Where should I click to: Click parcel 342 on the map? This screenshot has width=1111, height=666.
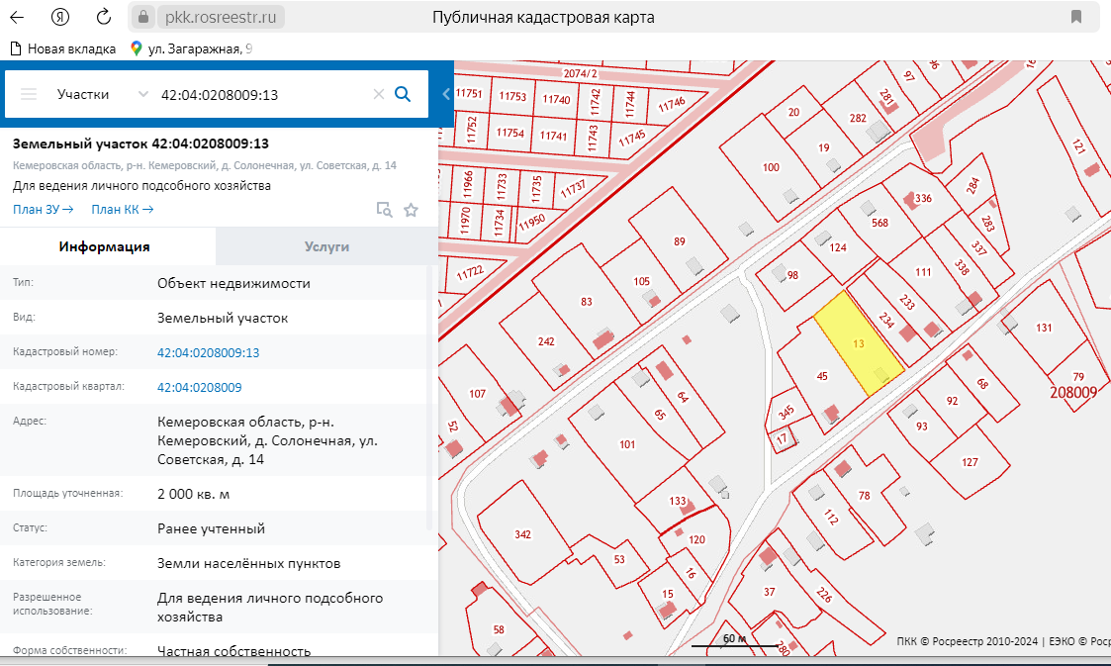pyautogui.click(x=523, y=534)
